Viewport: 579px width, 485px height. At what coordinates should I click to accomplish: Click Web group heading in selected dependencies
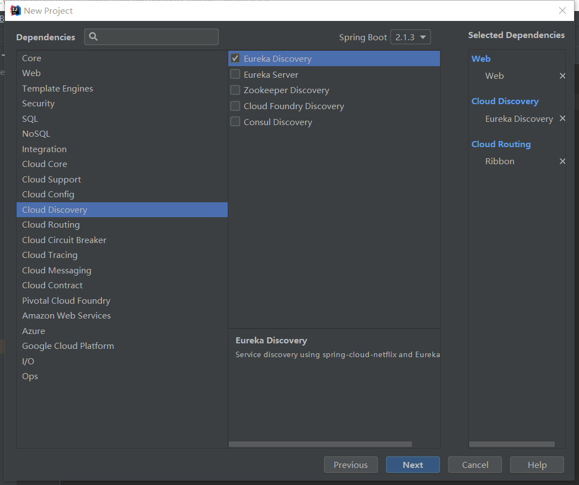[x=481, y=58]
